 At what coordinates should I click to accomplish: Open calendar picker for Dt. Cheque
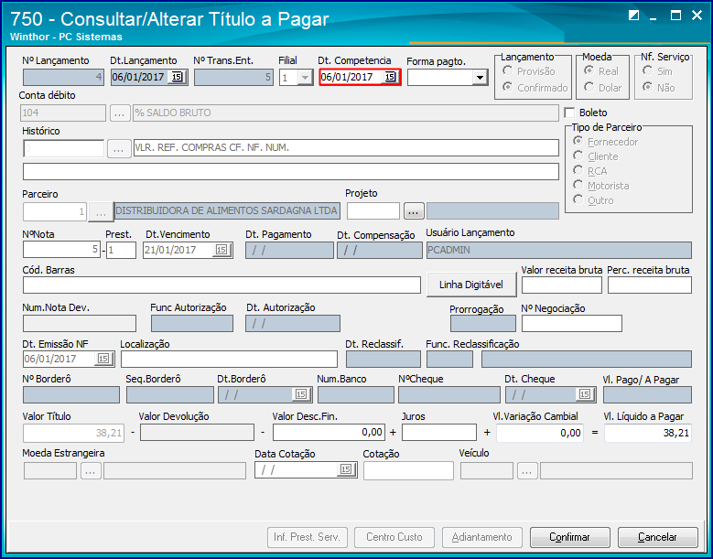coord(585,394)
